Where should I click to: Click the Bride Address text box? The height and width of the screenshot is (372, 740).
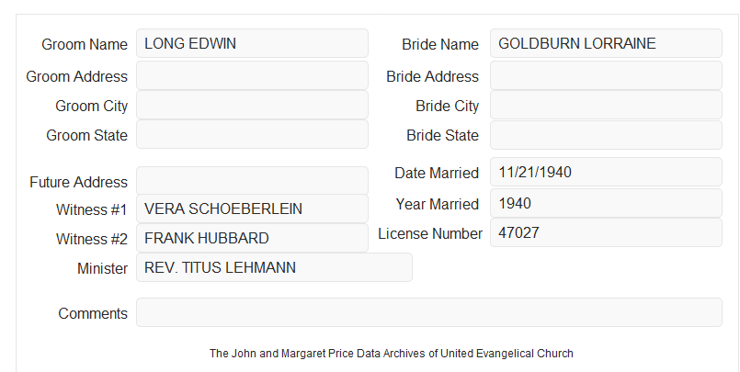pos(606,75)
